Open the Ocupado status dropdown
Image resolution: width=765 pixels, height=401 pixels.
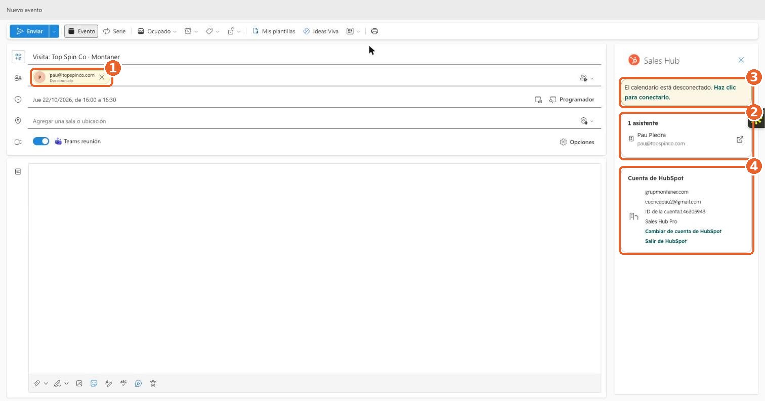point(157,31)
